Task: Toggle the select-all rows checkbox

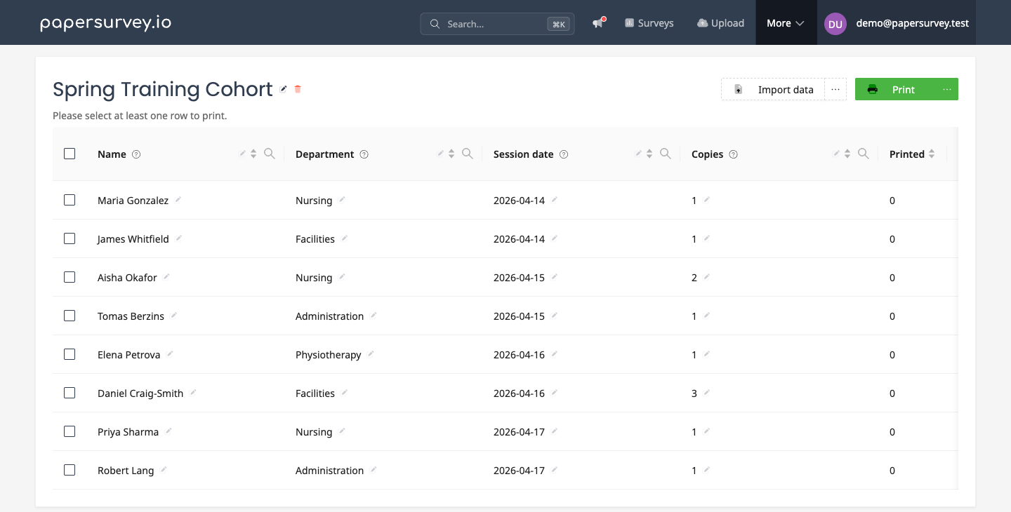Action: (x=70, y=154)
